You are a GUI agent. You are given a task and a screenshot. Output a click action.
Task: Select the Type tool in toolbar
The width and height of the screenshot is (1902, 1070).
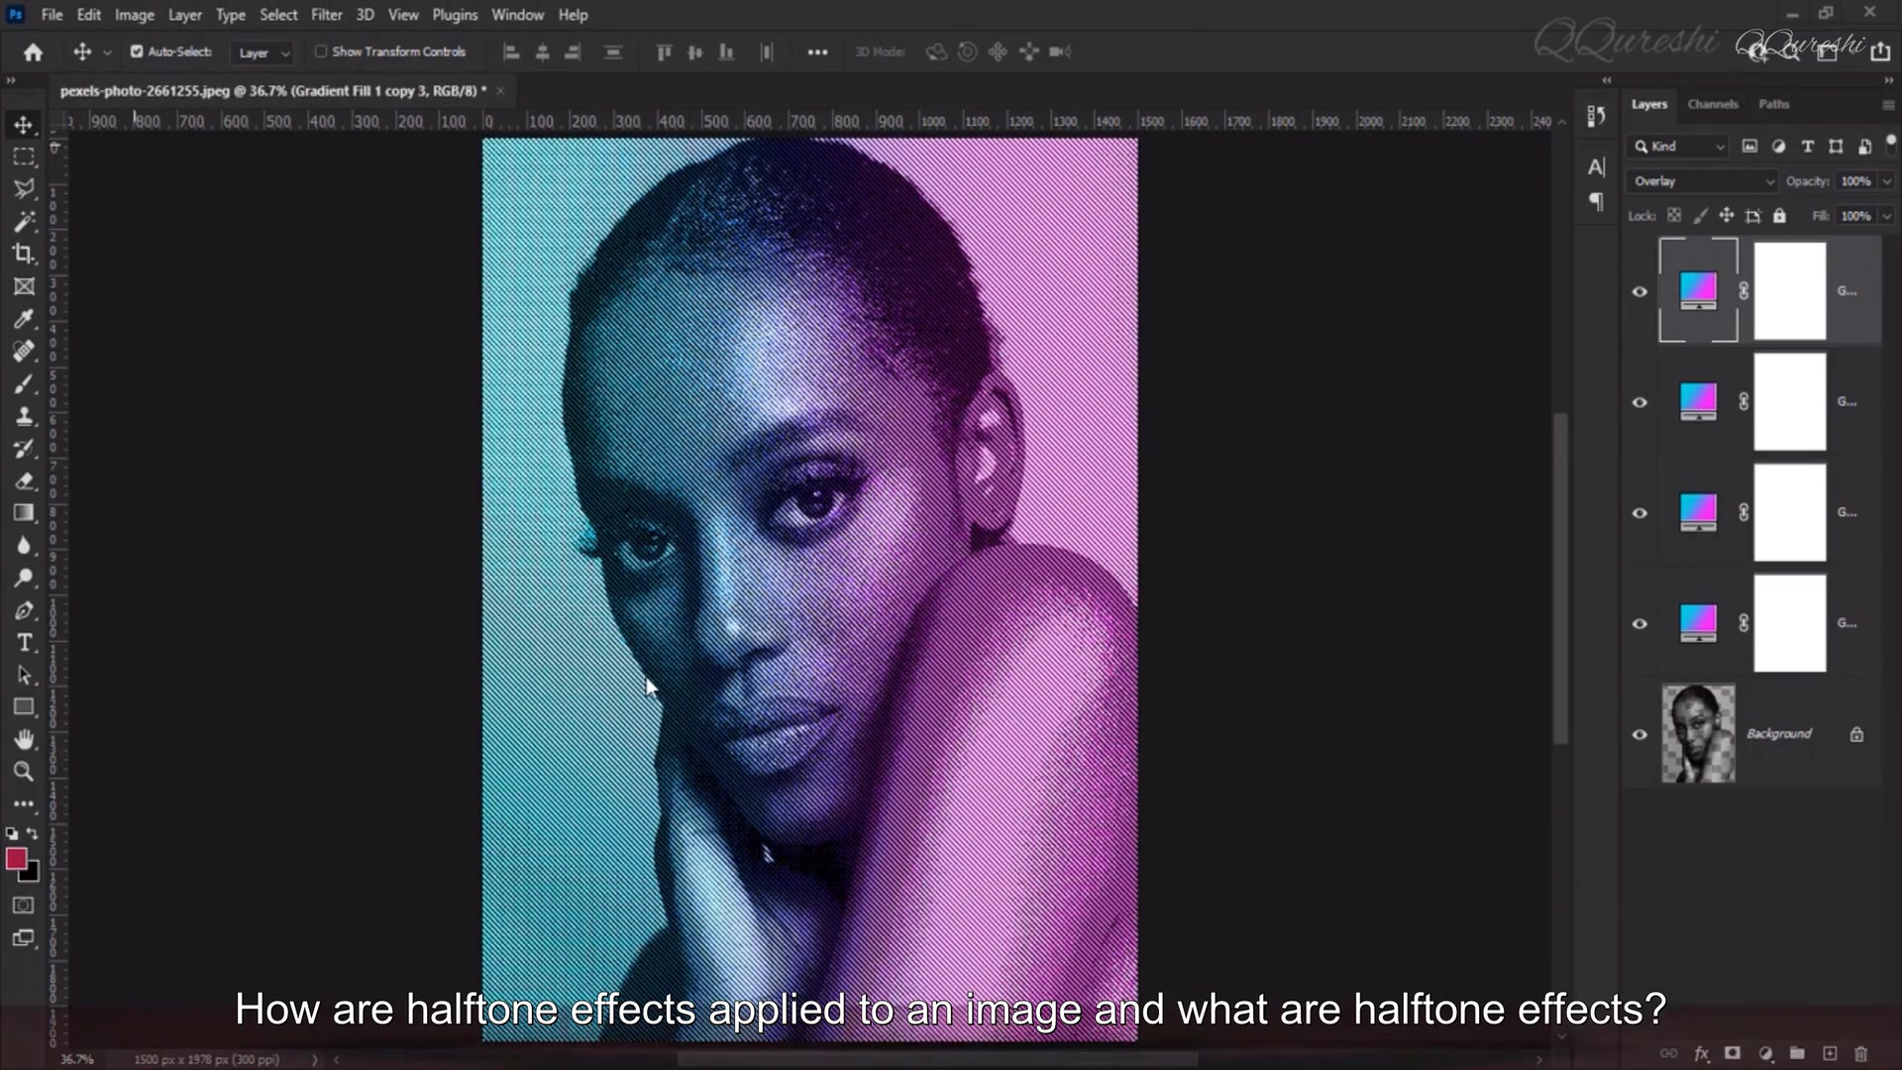click(x=24, y=643)
